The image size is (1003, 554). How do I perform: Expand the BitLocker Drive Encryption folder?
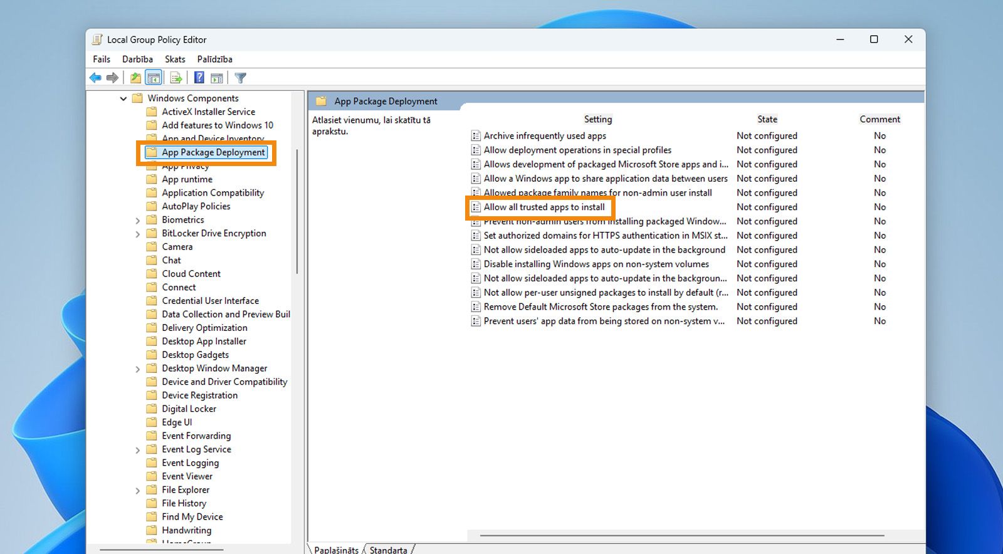(x=138, y=234)
